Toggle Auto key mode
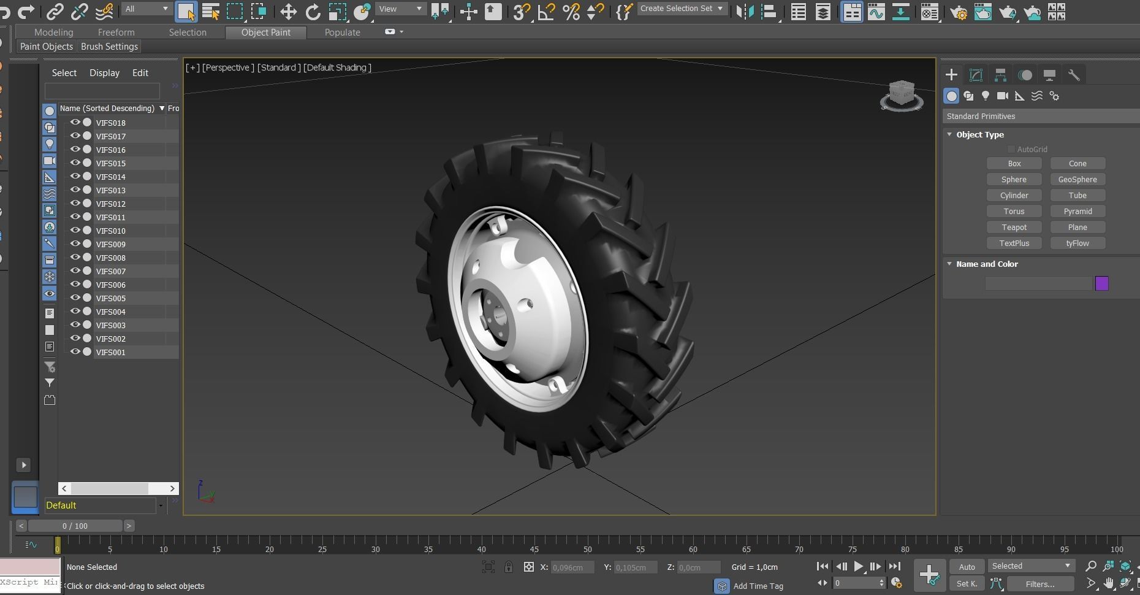 (967, 566)
